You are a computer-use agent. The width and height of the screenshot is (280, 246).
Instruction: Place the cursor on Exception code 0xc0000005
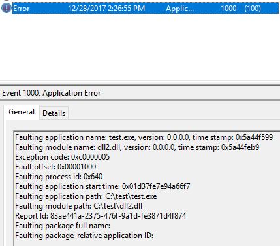62,157
